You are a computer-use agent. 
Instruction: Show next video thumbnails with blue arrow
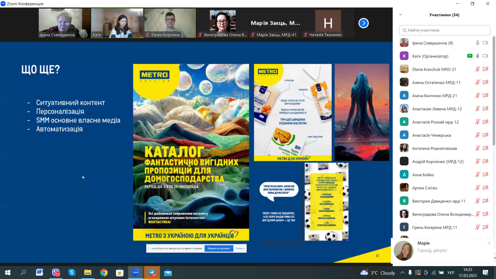tap(363, 23)
